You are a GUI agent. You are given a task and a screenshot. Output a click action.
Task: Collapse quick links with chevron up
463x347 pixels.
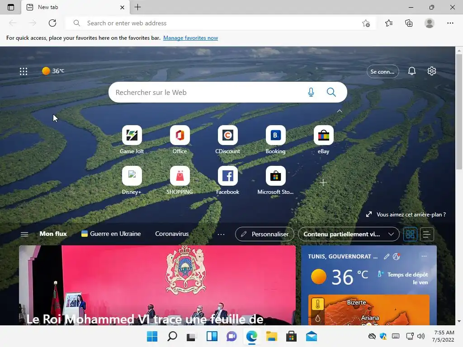click(x=340, y=111)
